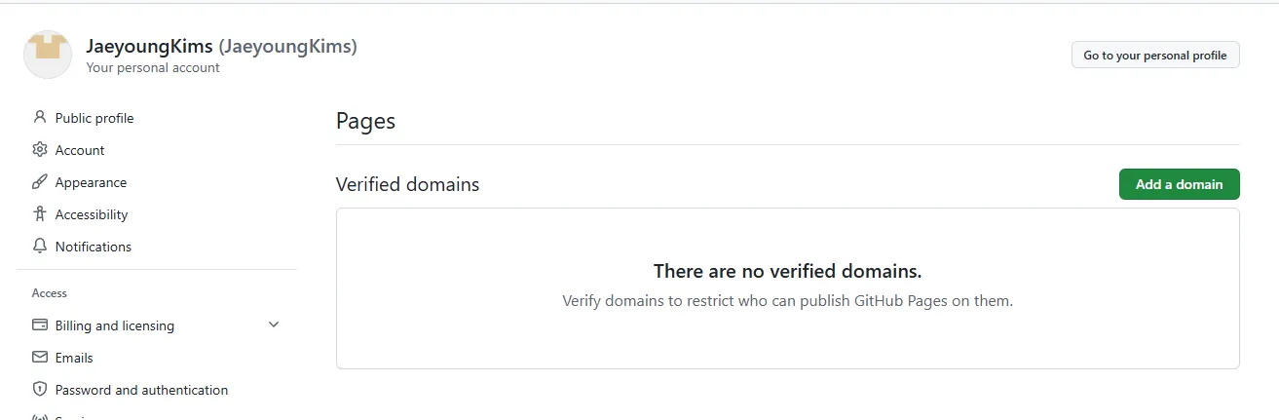Click the person icon beside Public profile
Viewport: 1279px width, 420px height.
coord(40,118)
